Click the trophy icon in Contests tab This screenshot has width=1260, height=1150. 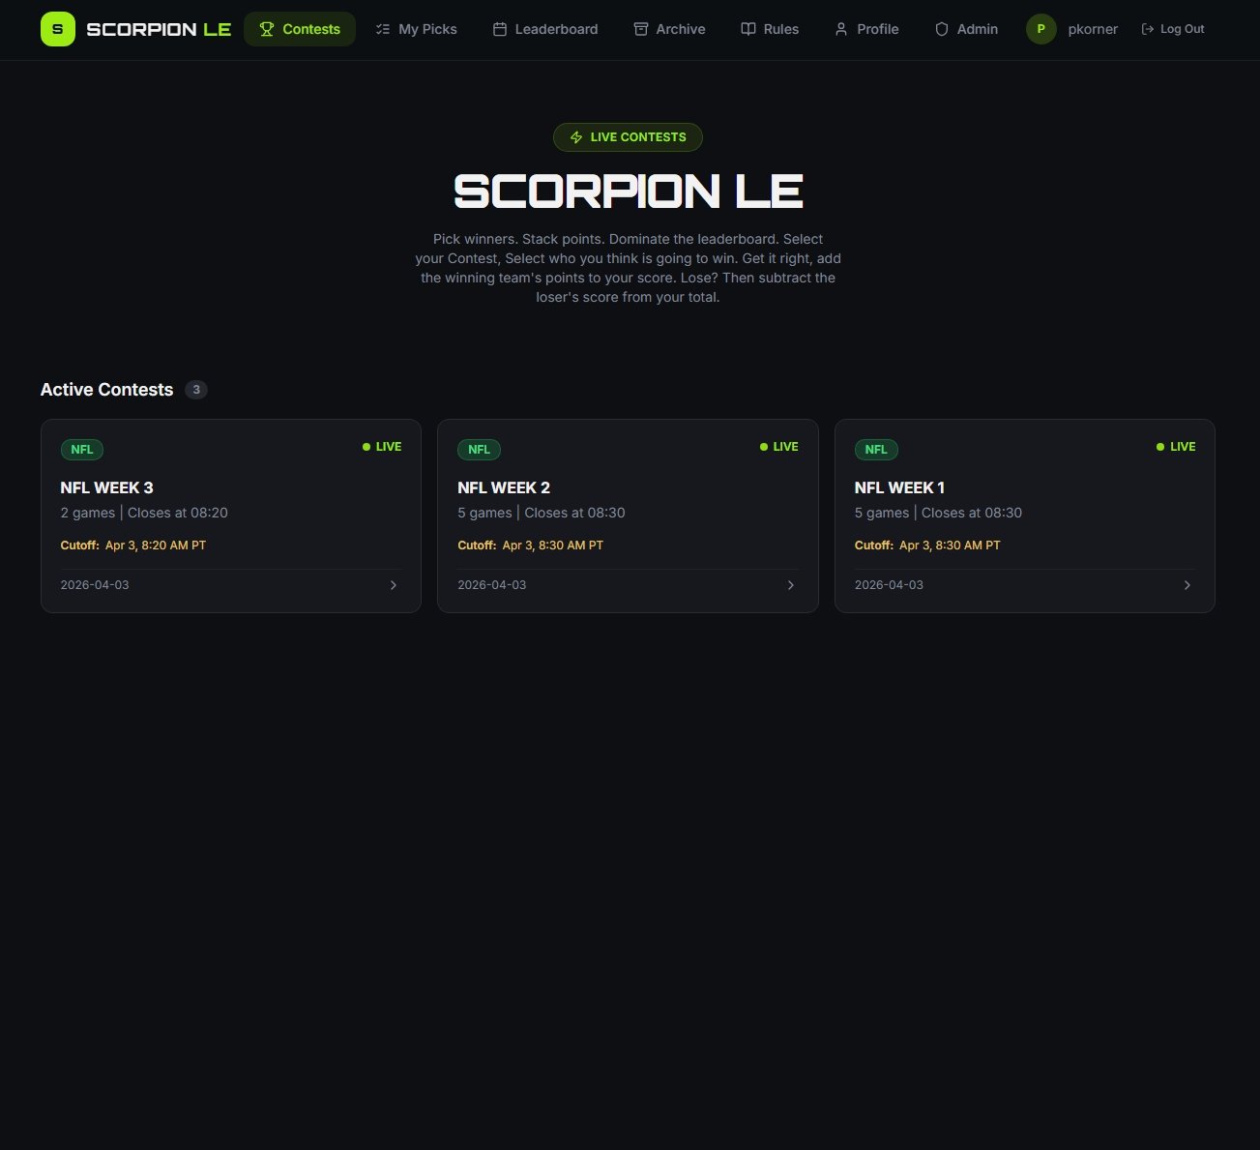click(267, 29)
